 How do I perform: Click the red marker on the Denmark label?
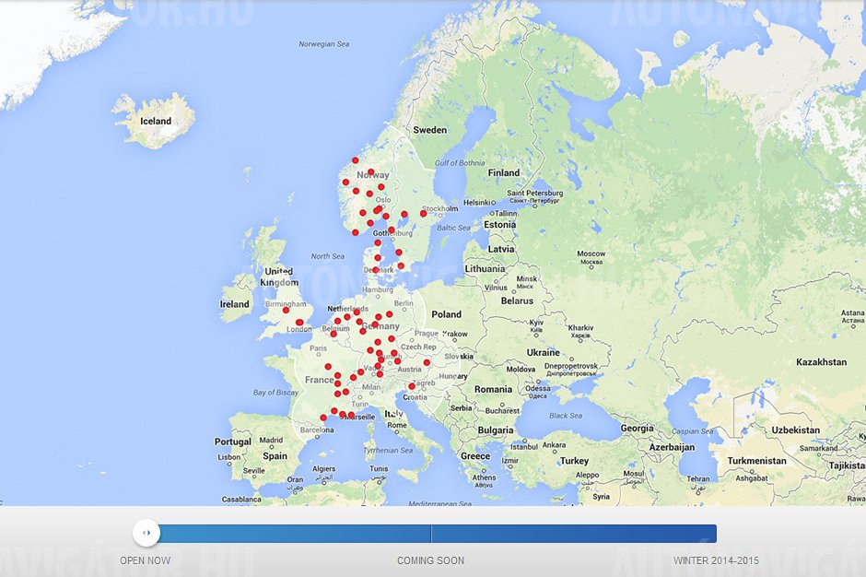pos(376,270)
